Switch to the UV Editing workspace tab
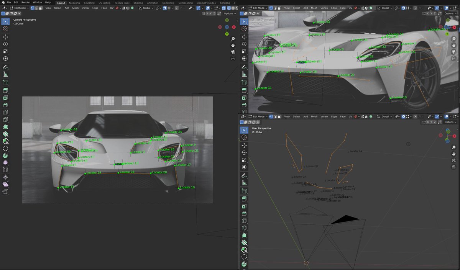The height and width of the screenshot is (270, 460). [104, 3]
